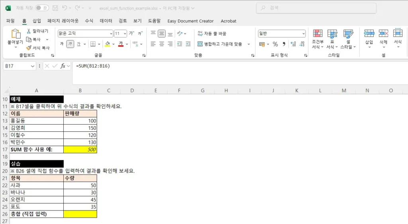Open Font group dialog launcher
408x224 pixels.
tap(144, 55)
